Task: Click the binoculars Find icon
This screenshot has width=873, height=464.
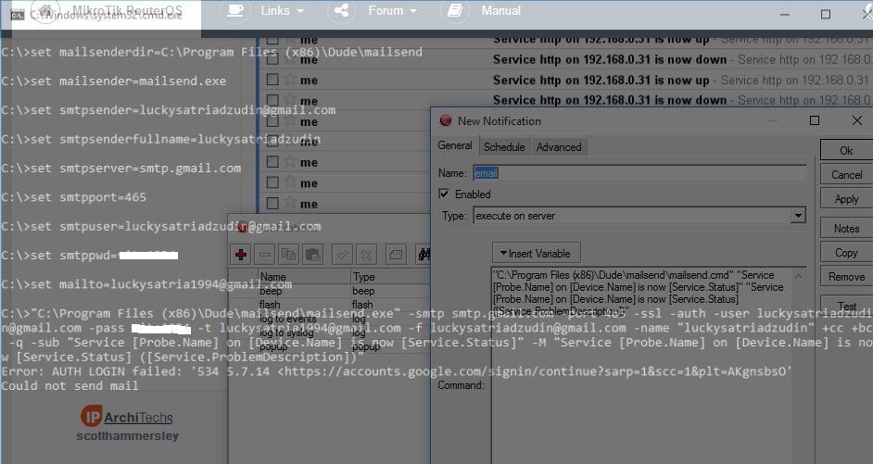Action: (x=424, y=255)
